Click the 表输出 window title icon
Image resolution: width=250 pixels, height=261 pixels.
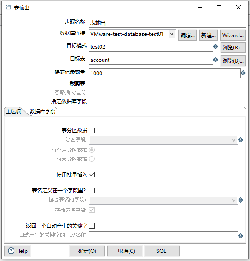pyautogui.click(x=8, y=7)
